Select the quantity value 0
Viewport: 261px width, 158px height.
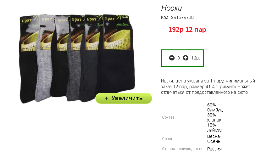pos(179,58)
